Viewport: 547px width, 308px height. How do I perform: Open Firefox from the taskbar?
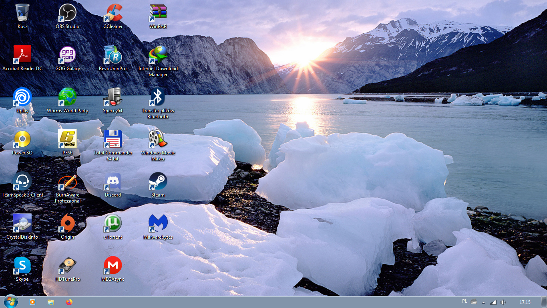[69, 302]
